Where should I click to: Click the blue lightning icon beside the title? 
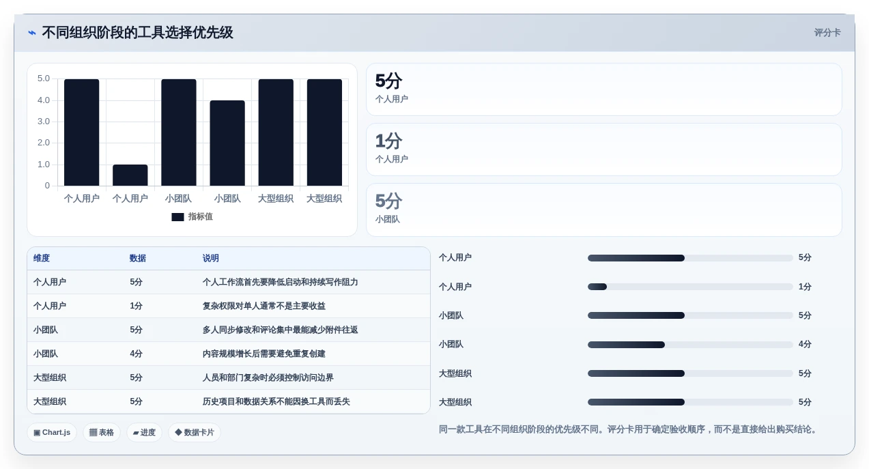(x=32, y=33)
